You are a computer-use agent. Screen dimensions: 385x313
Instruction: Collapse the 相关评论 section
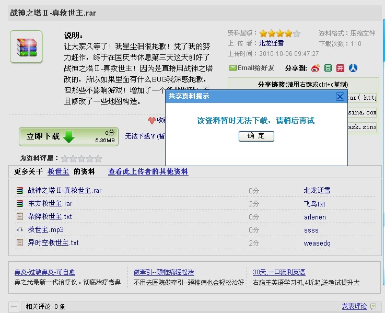point(14,307)
